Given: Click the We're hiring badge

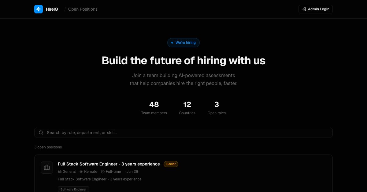Looking at the screenshot, I should (183, 43).
